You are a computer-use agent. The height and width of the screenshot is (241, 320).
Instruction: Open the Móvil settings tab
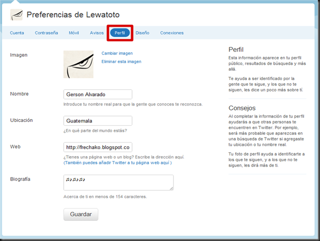[74, 33]
